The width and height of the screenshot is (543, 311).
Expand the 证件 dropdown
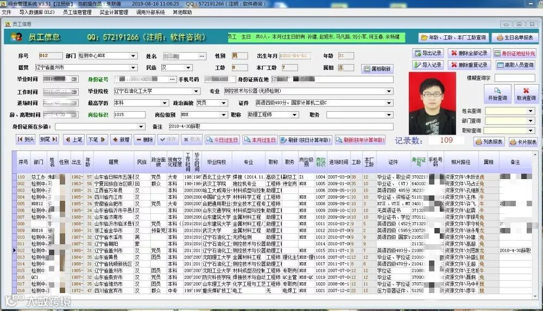pos(389,103)
